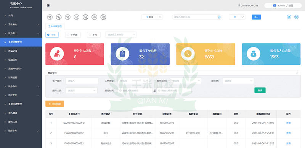
Task: Click the arrow icon before 通话记录 in the sidebar
Action: (x=5, y=51)
